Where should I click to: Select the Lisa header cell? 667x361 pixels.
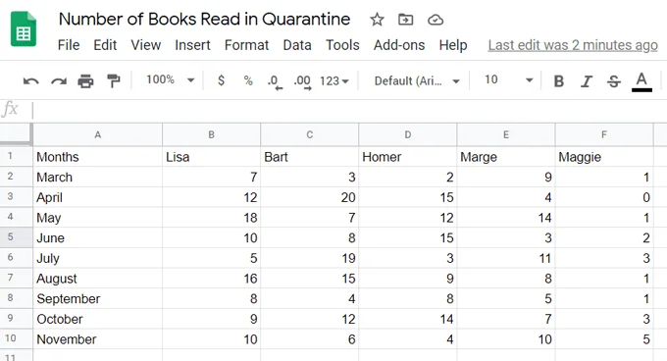[x=211, y=157]
